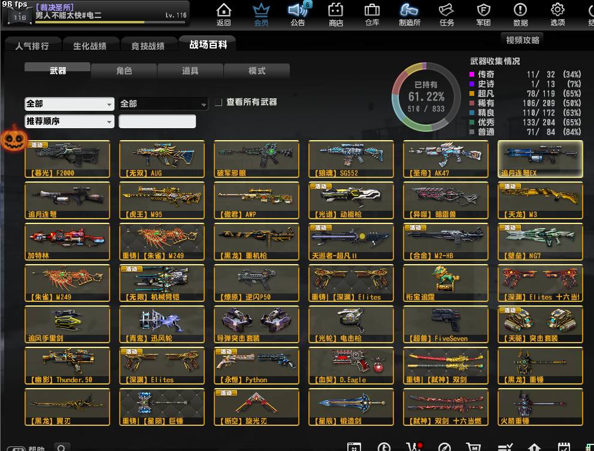Open the 商店 shop icon
Screen dimensions: 594x451
tap(336, 14)
